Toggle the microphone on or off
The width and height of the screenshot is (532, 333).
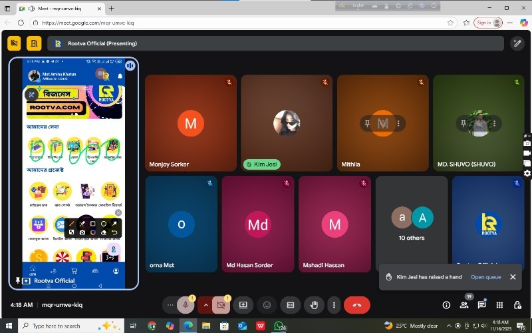click(186, 305)
